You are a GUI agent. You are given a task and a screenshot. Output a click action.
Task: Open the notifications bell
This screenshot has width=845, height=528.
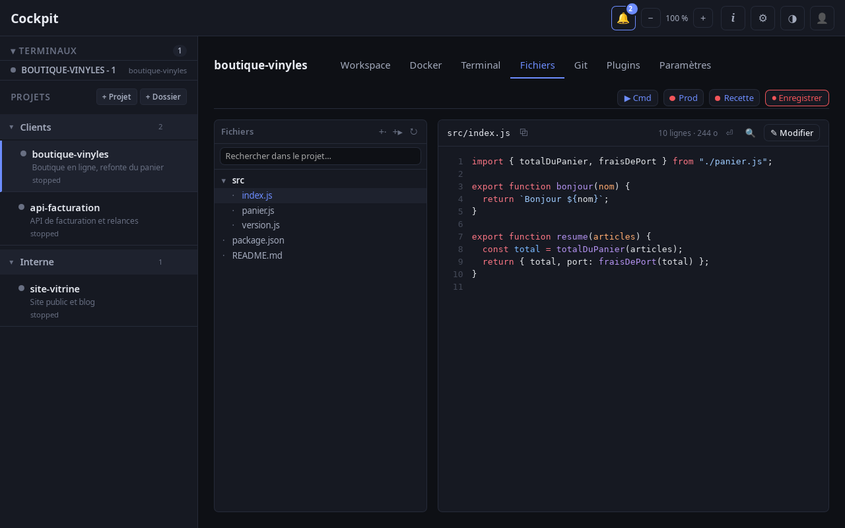pyautogui.click(x=623, y=18)
